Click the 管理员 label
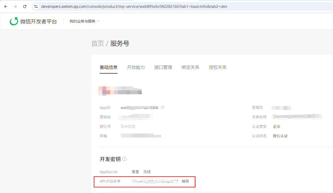This screenshot has height=193, width=333. [257, 108]
